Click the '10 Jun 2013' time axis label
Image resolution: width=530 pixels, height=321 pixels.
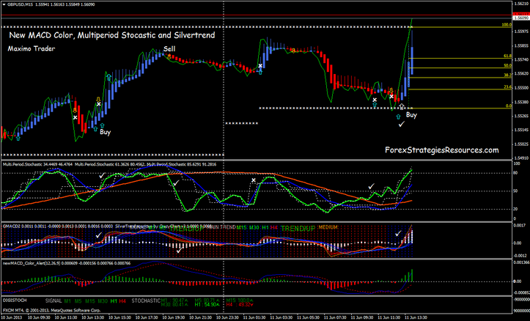pos(12,317)
